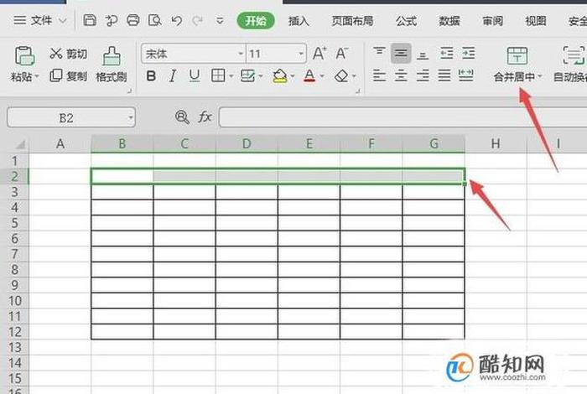The height and width of the screenshot is (394, 587).
Task: Open font settings dialog launcher
Action: 357,91
